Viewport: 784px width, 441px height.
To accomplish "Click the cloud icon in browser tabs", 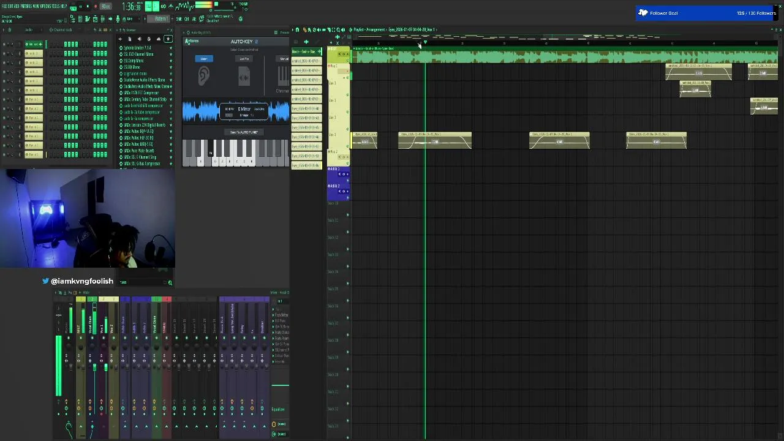I will pos(159,39).
